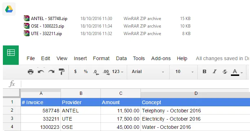Select column C header
The height and width of the screenshot is (131, 250).
121,93
